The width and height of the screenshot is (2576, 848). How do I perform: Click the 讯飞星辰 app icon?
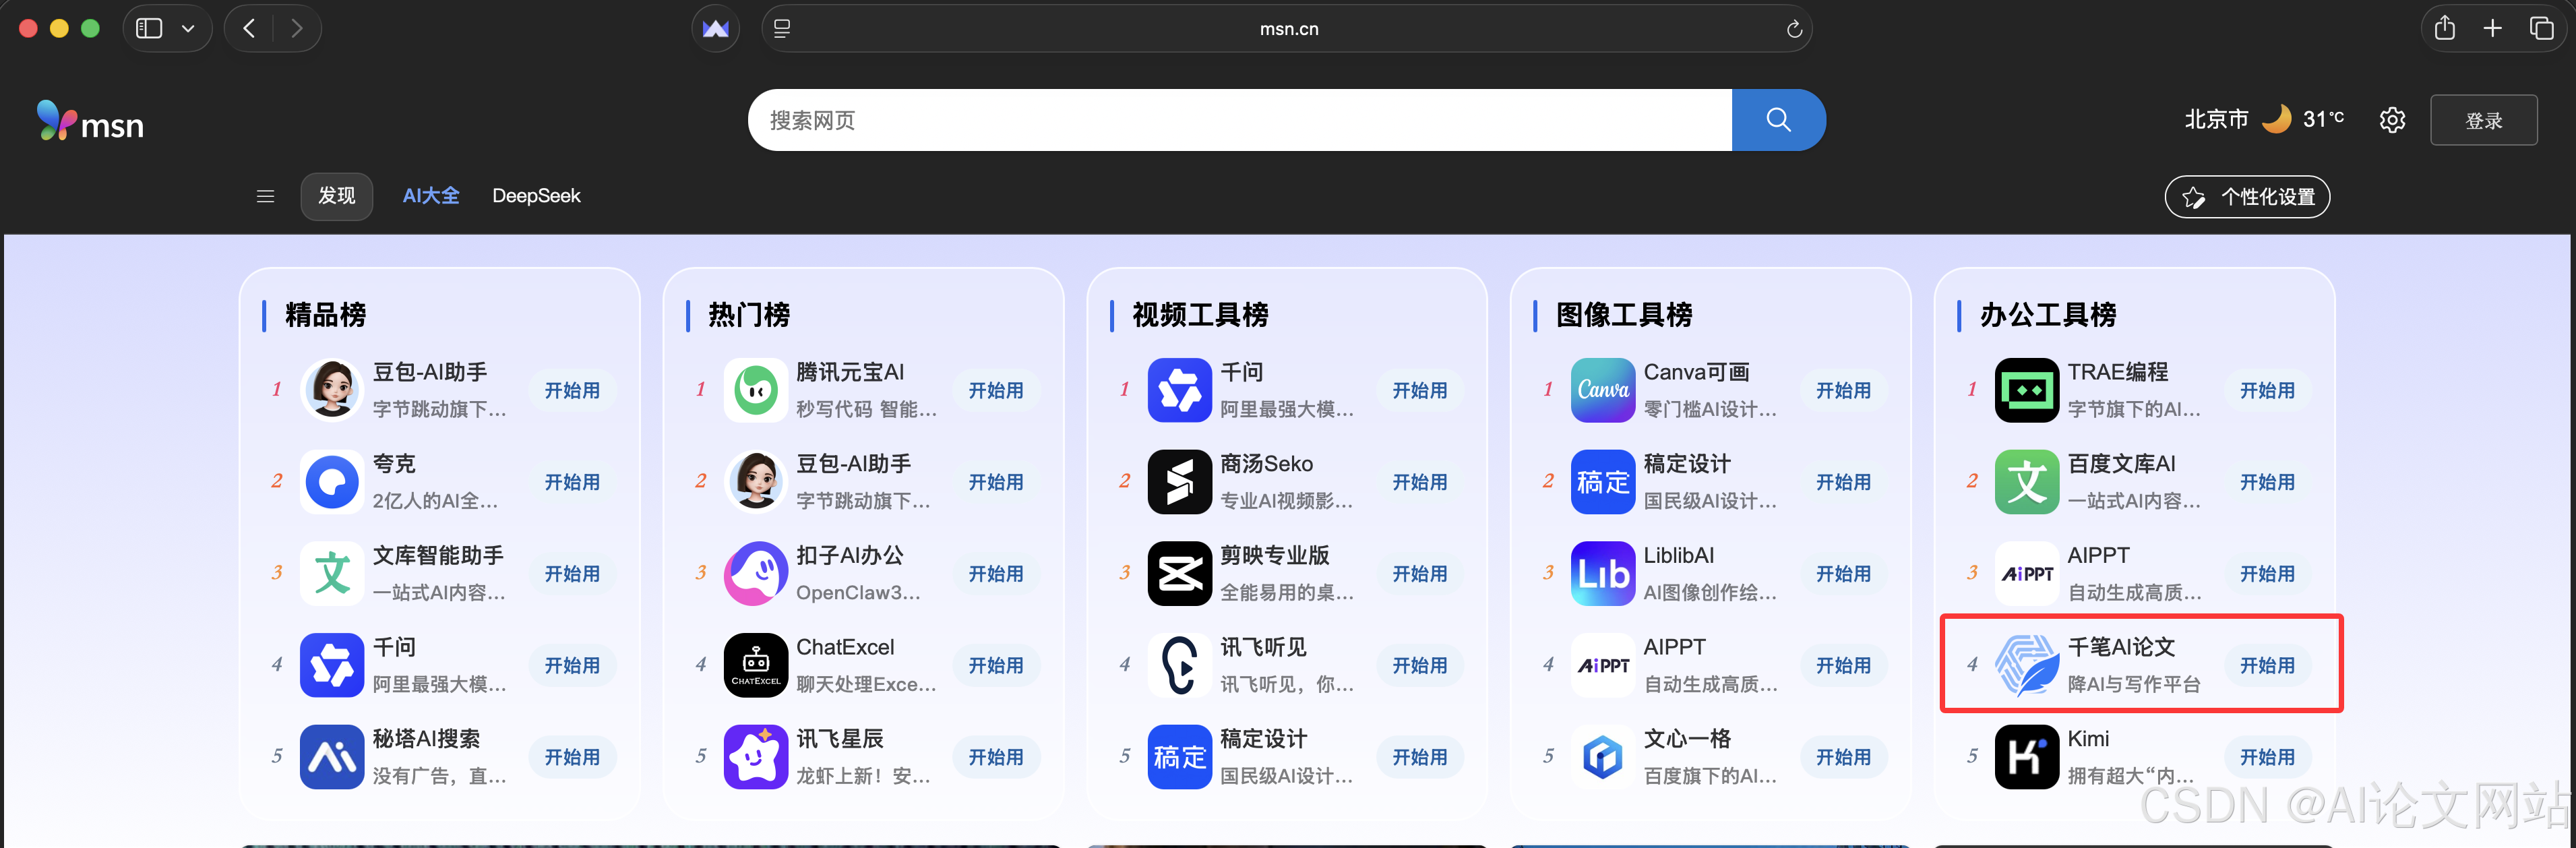(x=756, y=757)
